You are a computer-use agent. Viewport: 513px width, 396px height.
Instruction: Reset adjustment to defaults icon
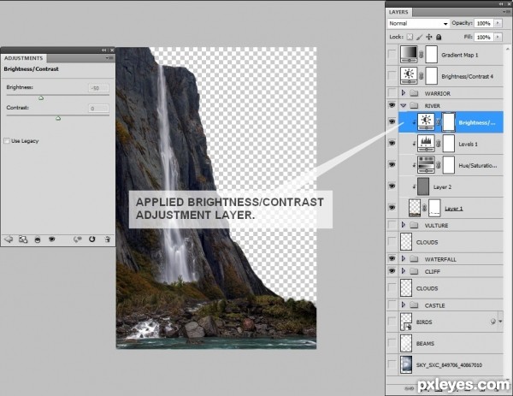point(92,239)
